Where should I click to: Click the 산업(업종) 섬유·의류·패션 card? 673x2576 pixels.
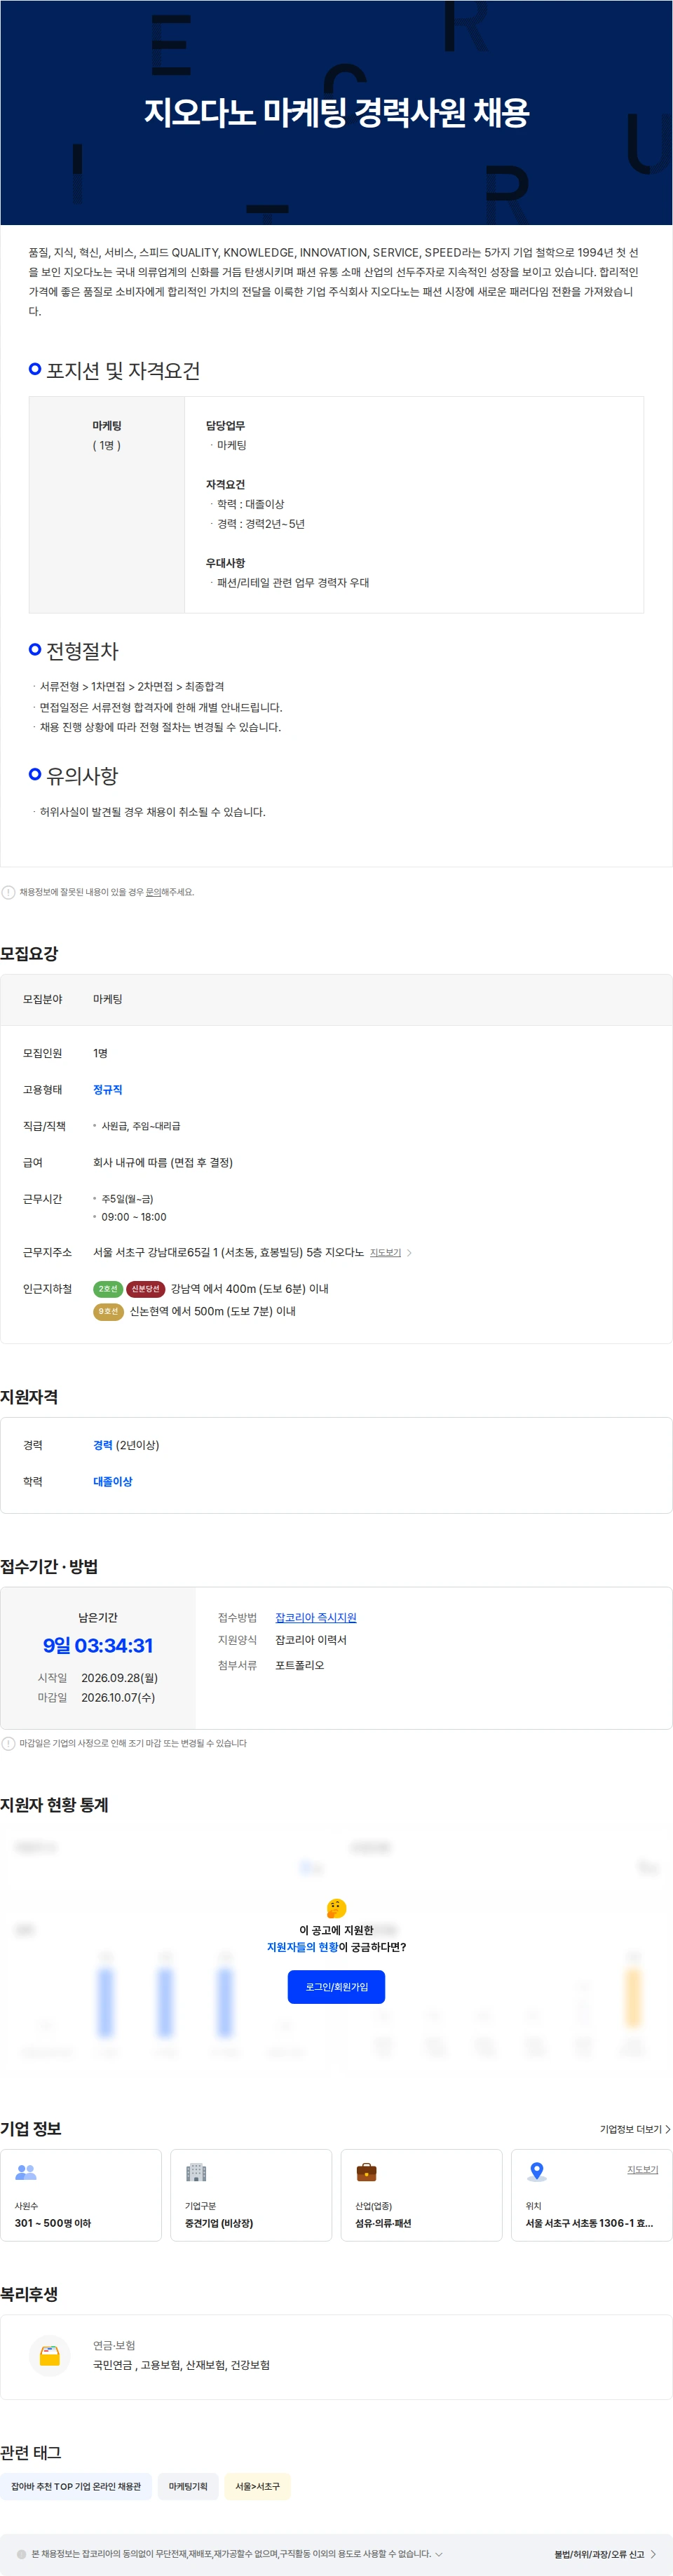[x=421, y=2195]
